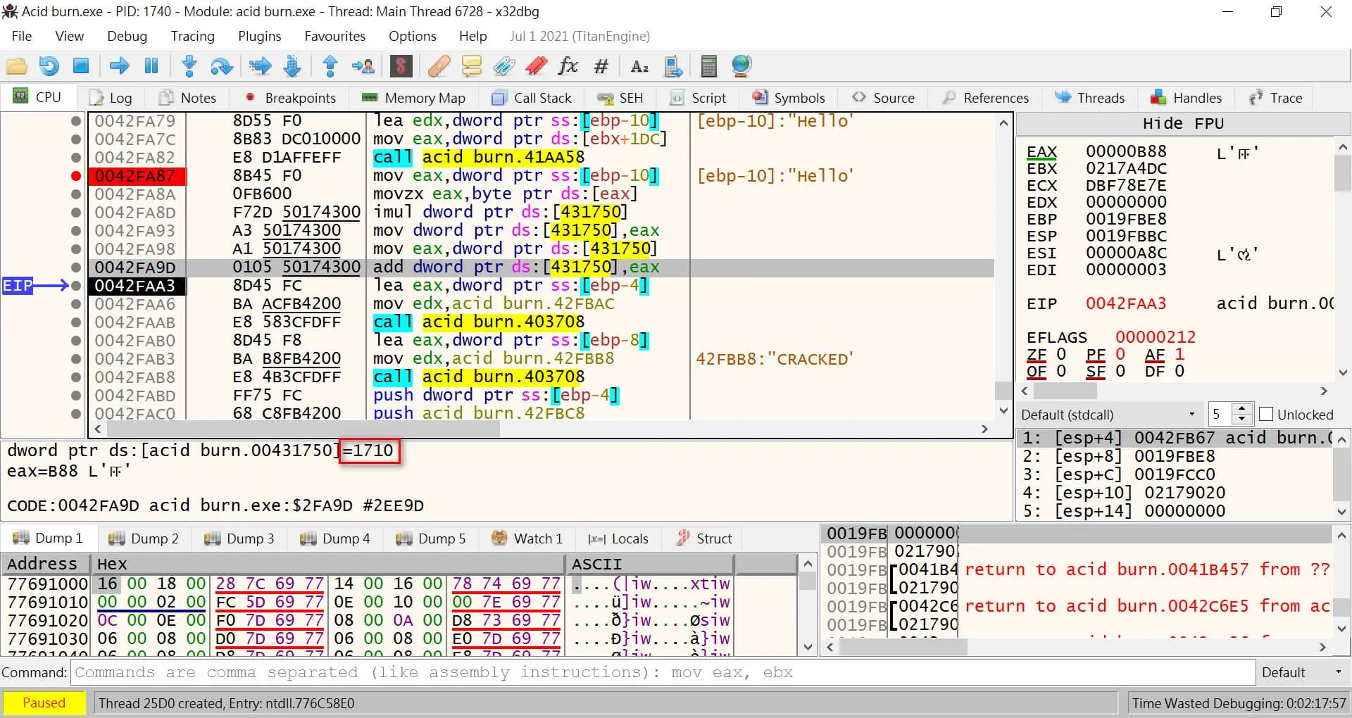The image size is (1352, 718).
Task: Open the calculator tool
Action: coord(708,66)
